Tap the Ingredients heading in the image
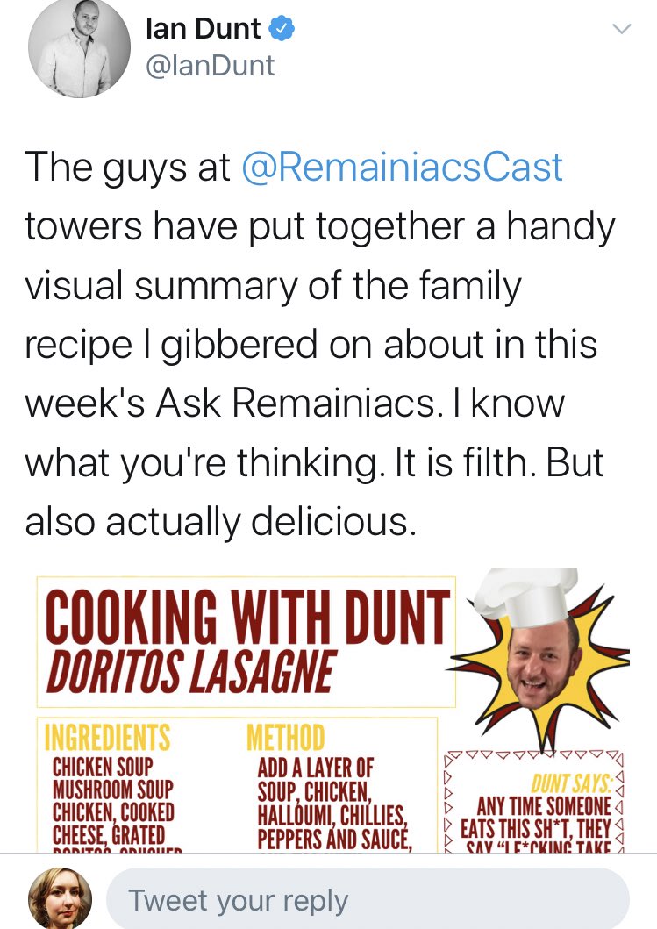The image size is (657, 929). tap(108, 738)
